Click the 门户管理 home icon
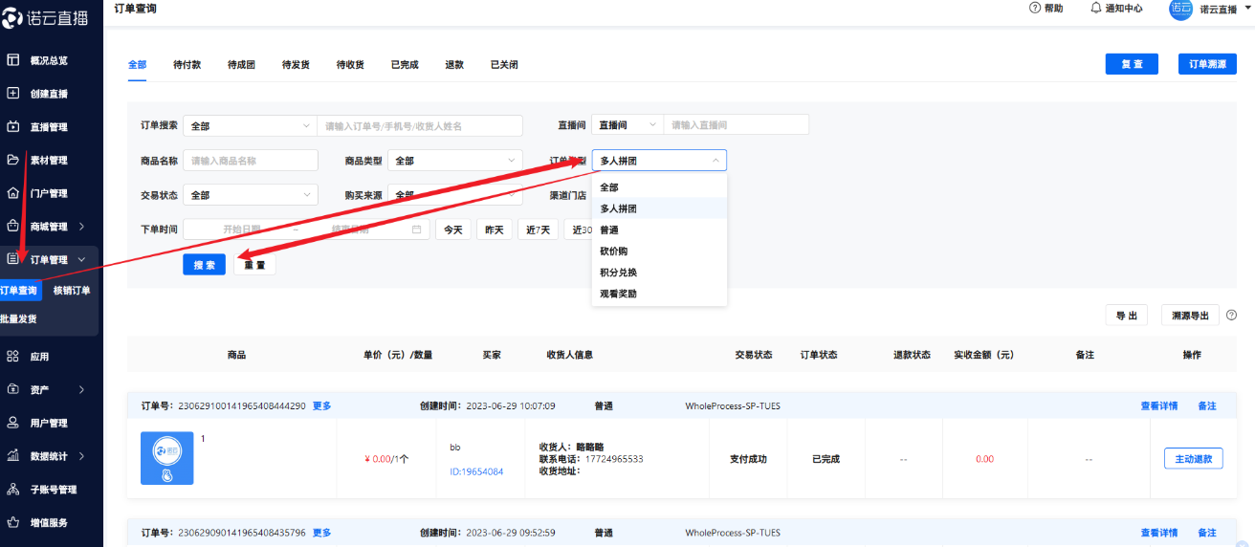Image resolution: width=1255 pixels, height=547 pixels. tap(13, 193)
